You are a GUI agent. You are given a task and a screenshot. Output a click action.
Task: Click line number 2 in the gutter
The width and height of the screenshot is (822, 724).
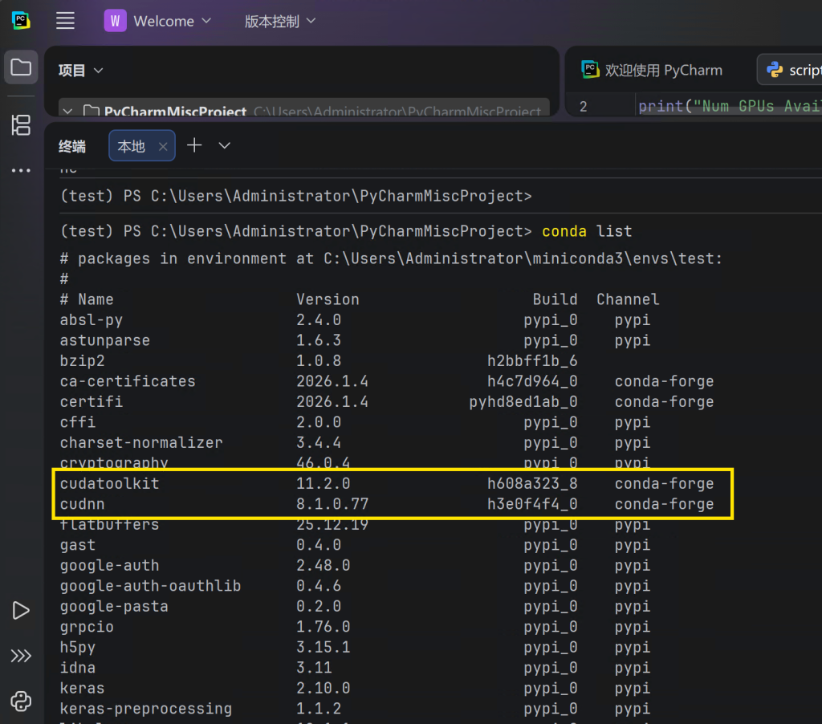583,107
